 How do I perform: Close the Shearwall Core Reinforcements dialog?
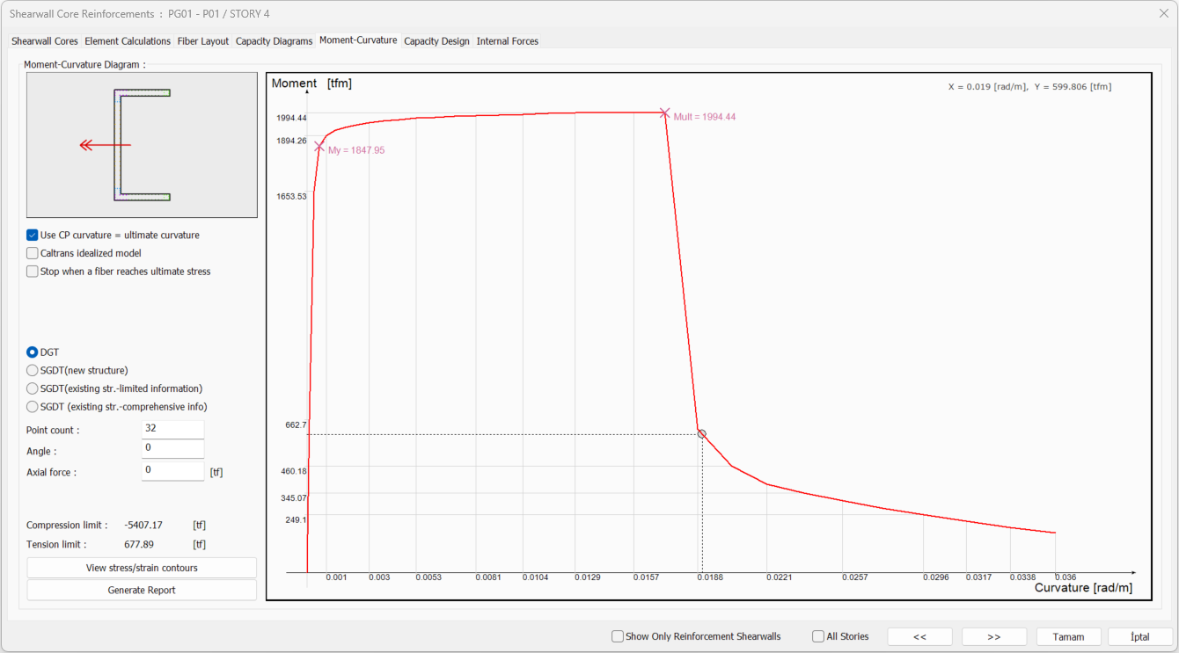click(1164, 14)
